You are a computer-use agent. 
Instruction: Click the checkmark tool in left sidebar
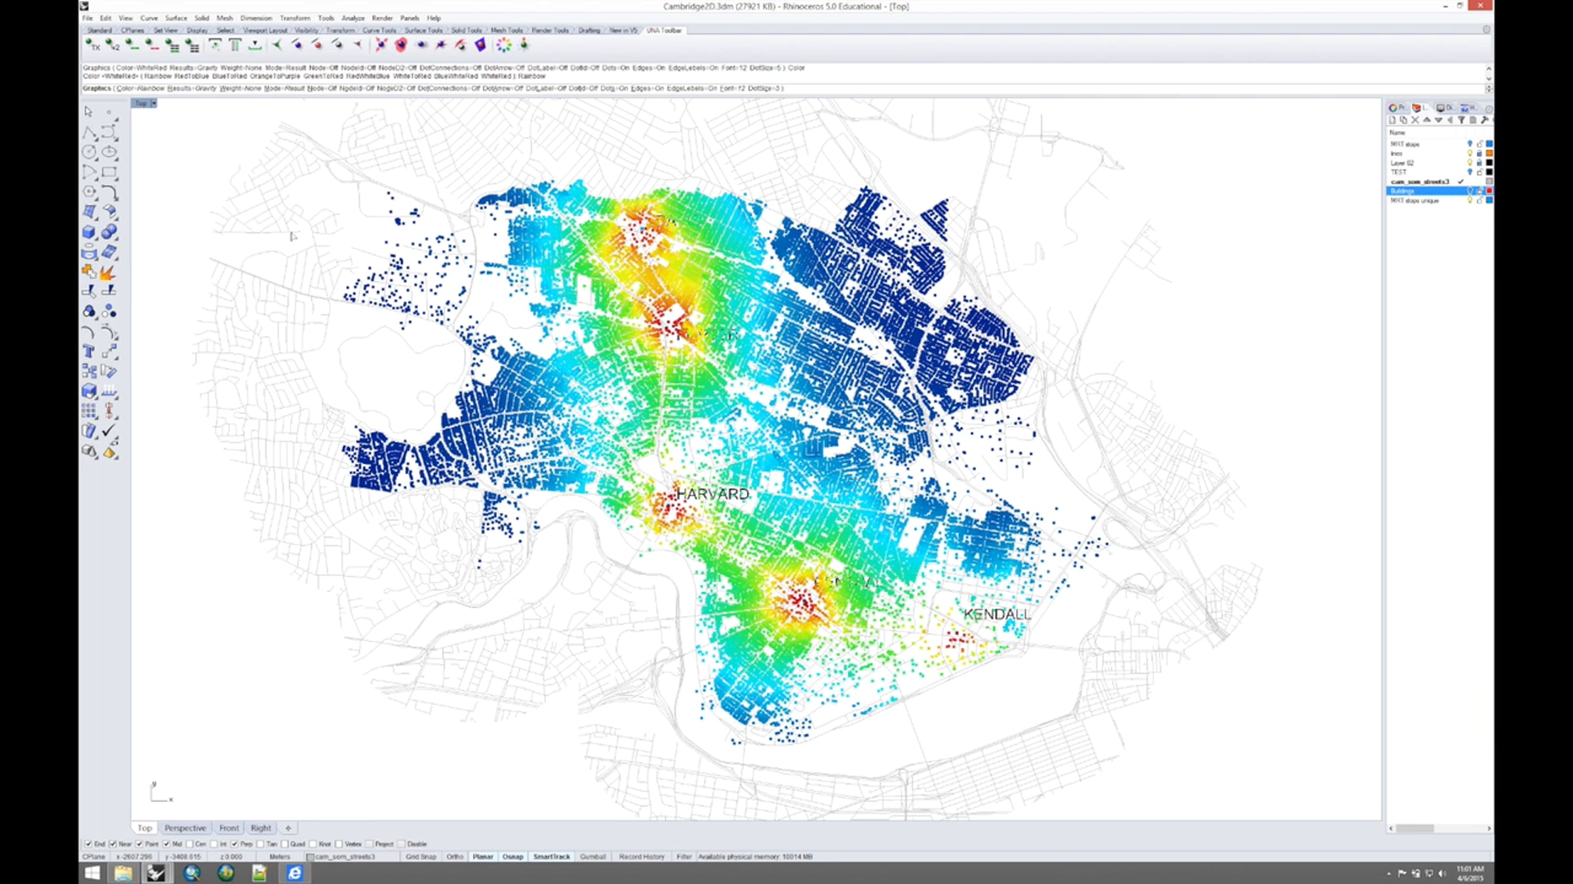(x=109, y=431)
